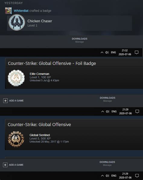143x180 pixels.
Task: Open the Chicken Chaser badge icon
Action: [x=17, y=22]
